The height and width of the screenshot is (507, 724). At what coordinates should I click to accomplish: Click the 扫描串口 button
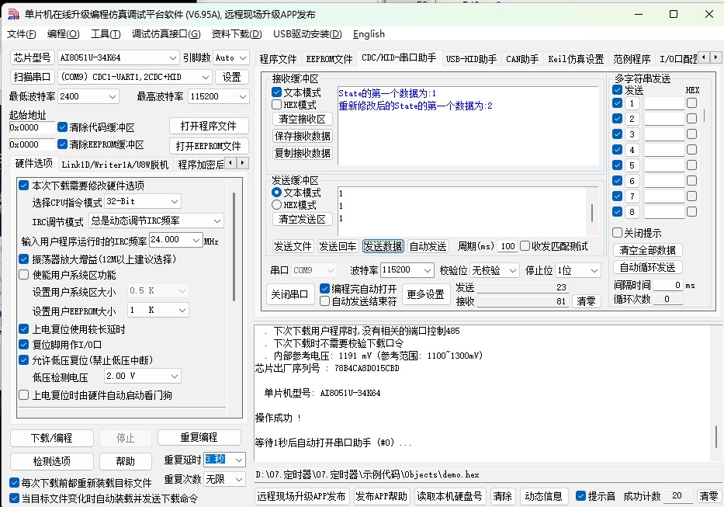click(x=33, y=77)
